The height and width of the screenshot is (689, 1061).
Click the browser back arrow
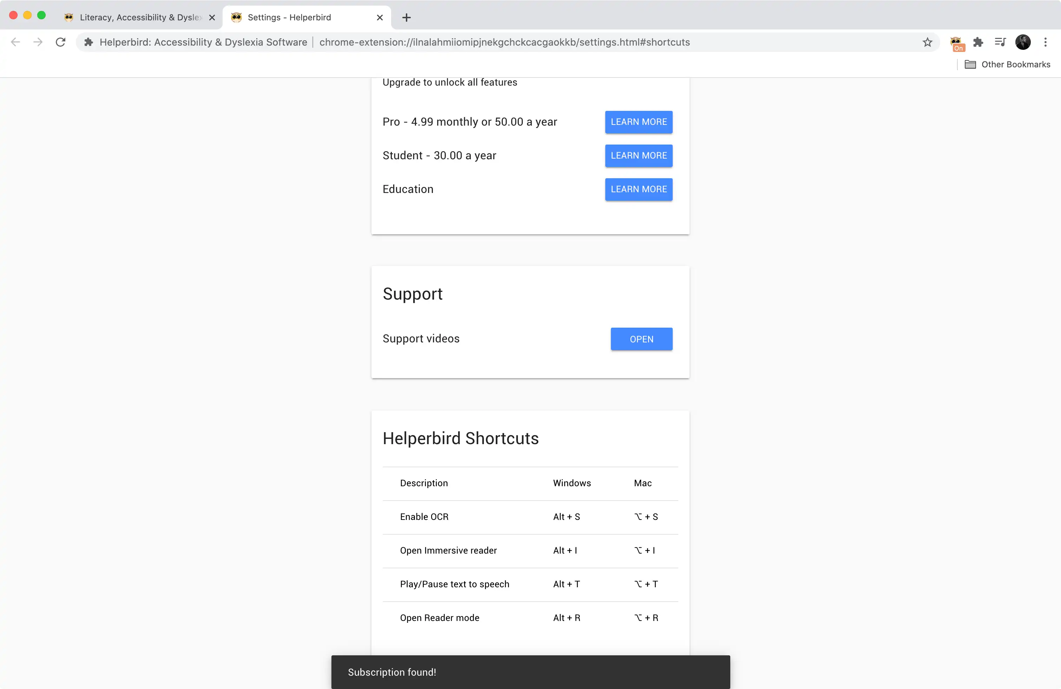(15, 42)
